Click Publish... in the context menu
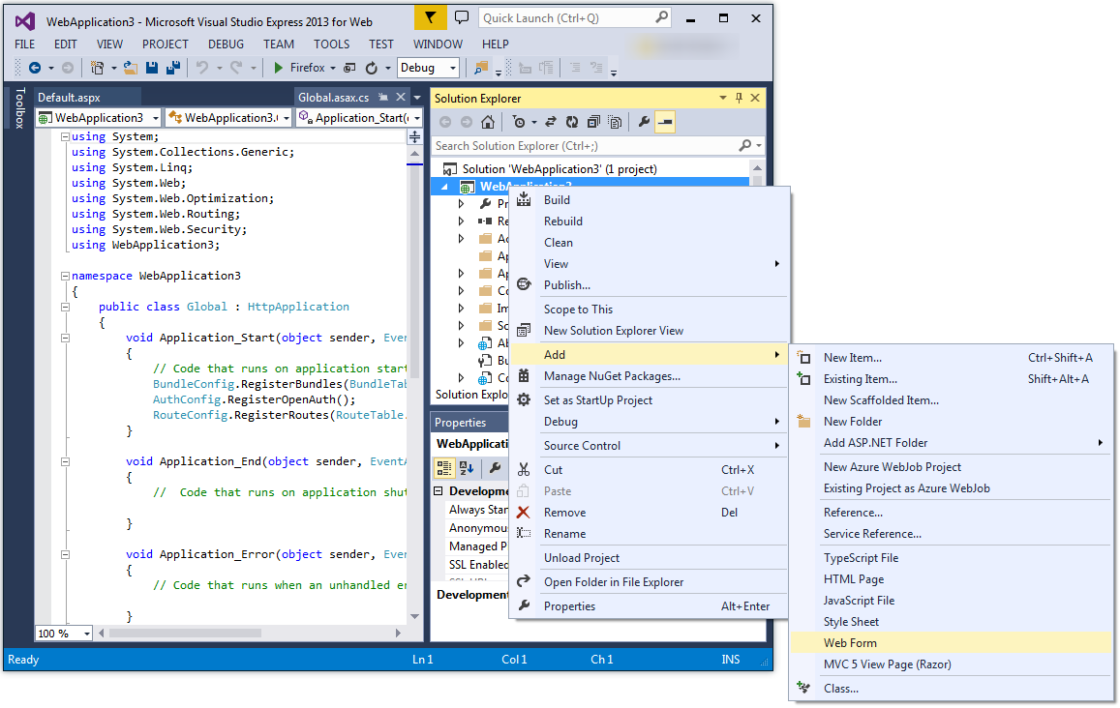 coord(649,284)
